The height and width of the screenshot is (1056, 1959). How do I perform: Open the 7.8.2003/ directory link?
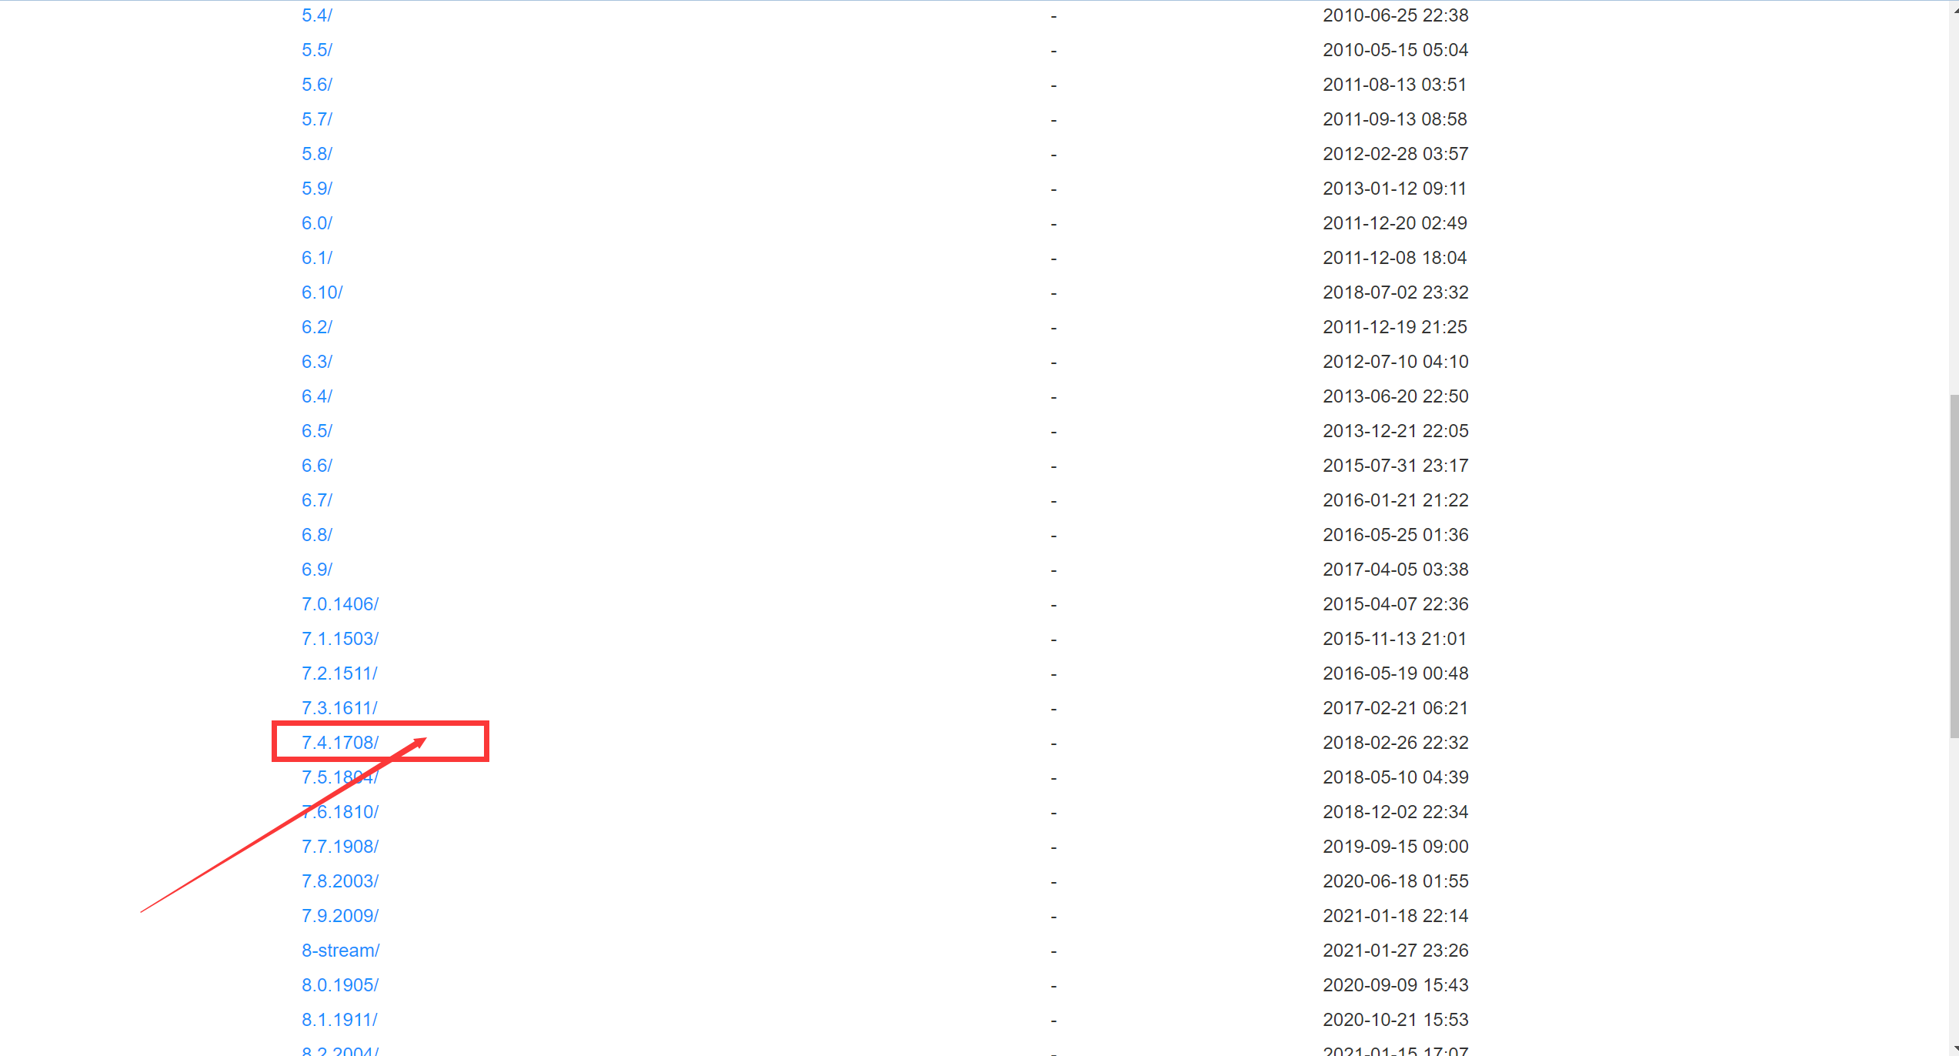[339, 881]
